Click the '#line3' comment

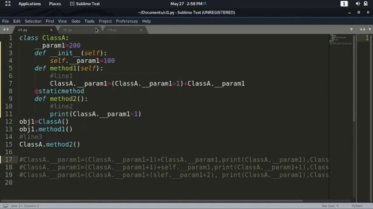click(x=31, y=137)
